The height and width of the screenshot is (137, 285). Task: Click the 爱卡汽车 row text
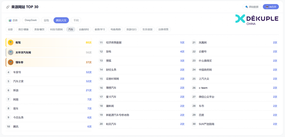(111, 97)
